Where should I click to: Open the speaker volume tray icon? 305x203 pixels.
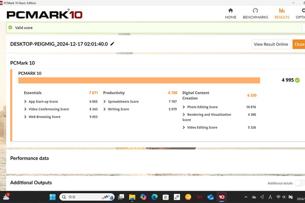point(284,197)
